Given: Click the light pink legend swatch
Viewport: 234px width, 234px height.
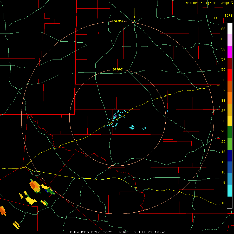Looking at the screenshot, I should [x=230, y=40].
